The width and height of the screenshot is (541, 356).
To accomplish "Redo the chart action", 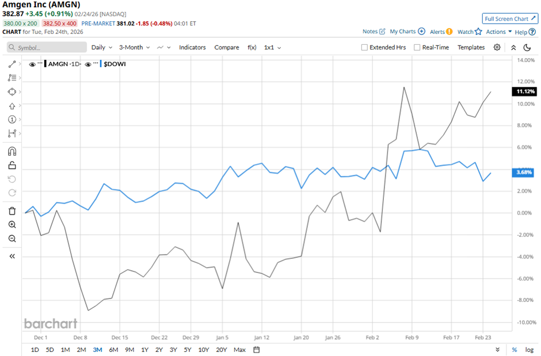I will pyautogui.click(x=12, y=193).
